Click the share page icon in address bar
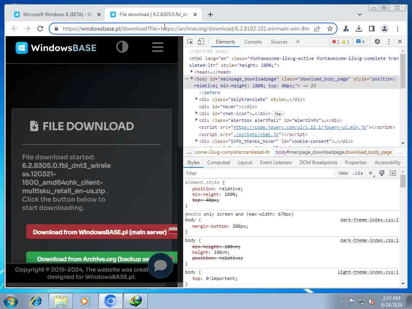 coord(317,29)
